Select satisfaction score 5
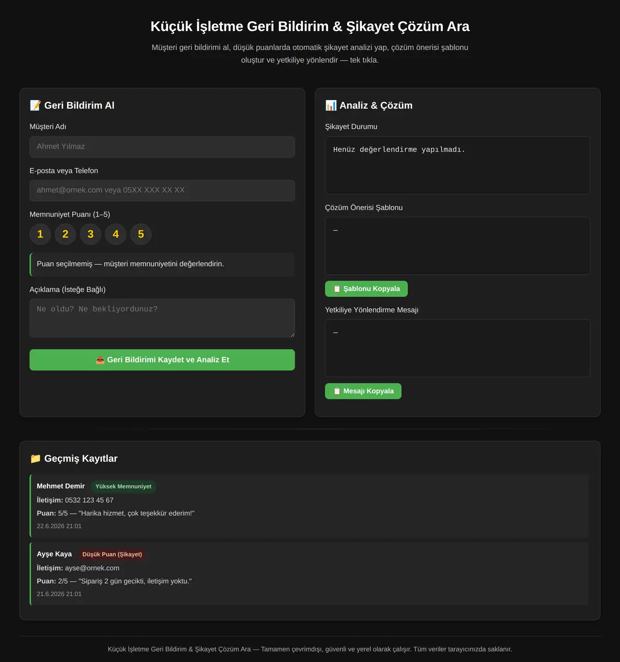 (x=141, y=234)
